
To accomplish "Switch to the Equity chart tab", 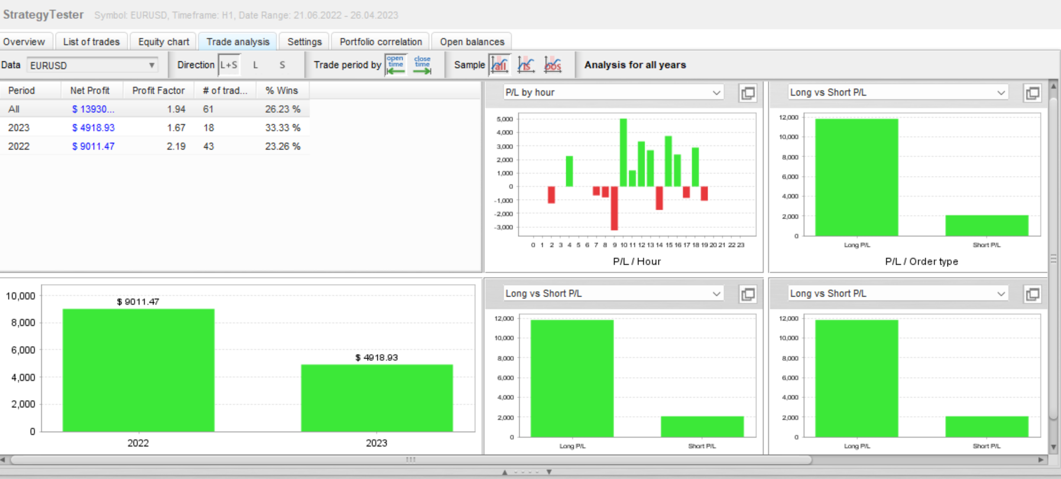I will point(164,41).
